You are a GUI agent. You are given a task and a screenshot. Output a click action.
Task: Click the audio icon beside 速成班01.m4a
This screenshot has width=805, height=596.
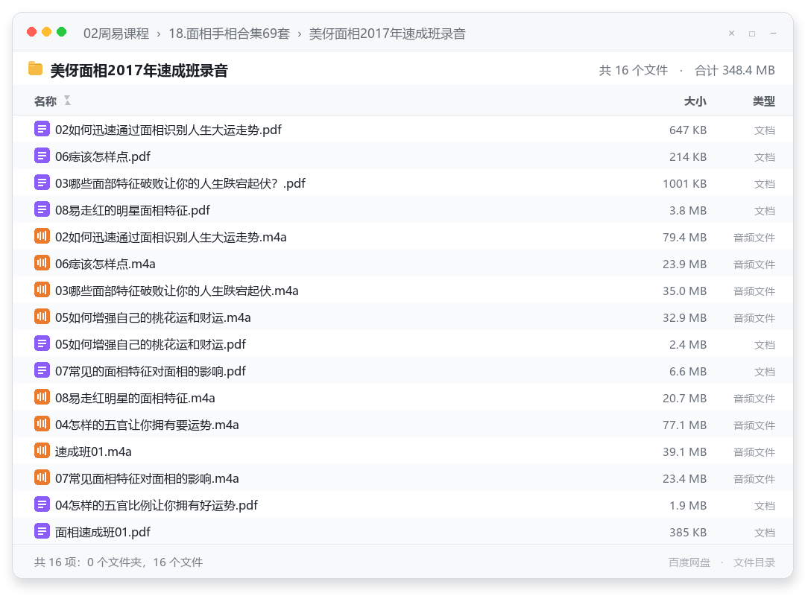[x=42, y=450]
